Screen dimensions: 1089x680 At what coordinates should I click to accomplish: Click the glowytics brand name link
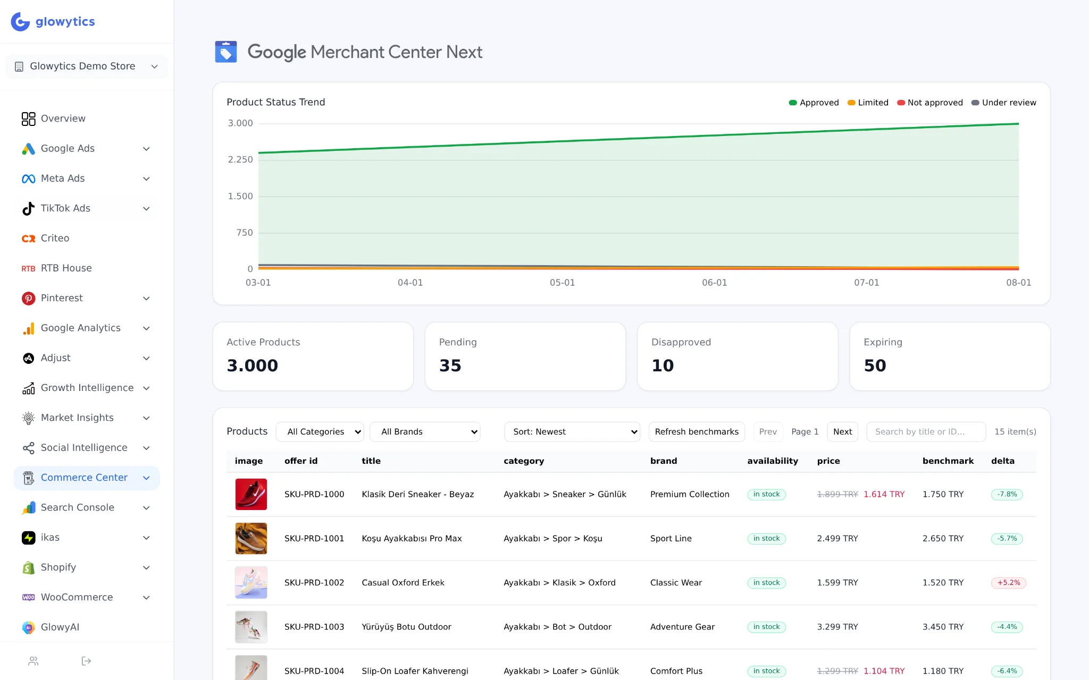click(65, 22)
